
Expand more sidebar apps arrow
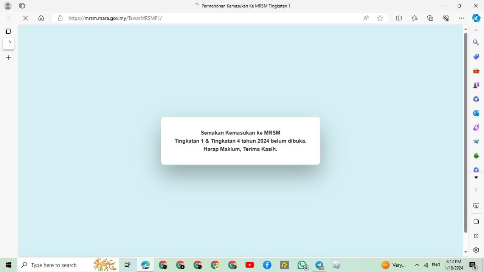[476, 177]
